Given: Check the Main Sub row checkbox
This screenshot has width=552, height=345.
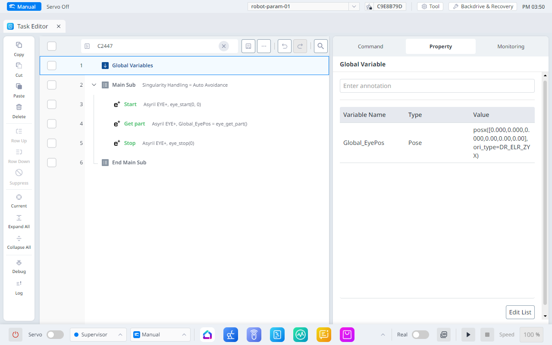Looking at the screenshot, I should (x=52, y=85).
